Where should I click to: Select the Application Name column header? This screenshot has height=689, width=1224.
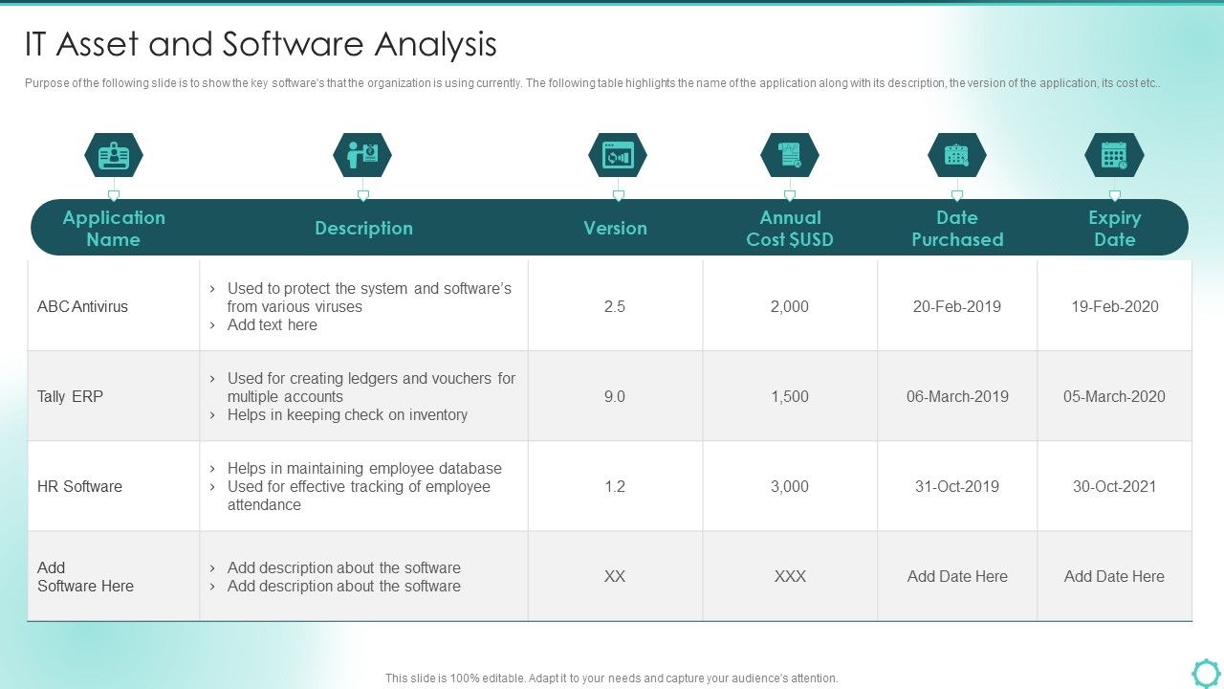(114, 228)
